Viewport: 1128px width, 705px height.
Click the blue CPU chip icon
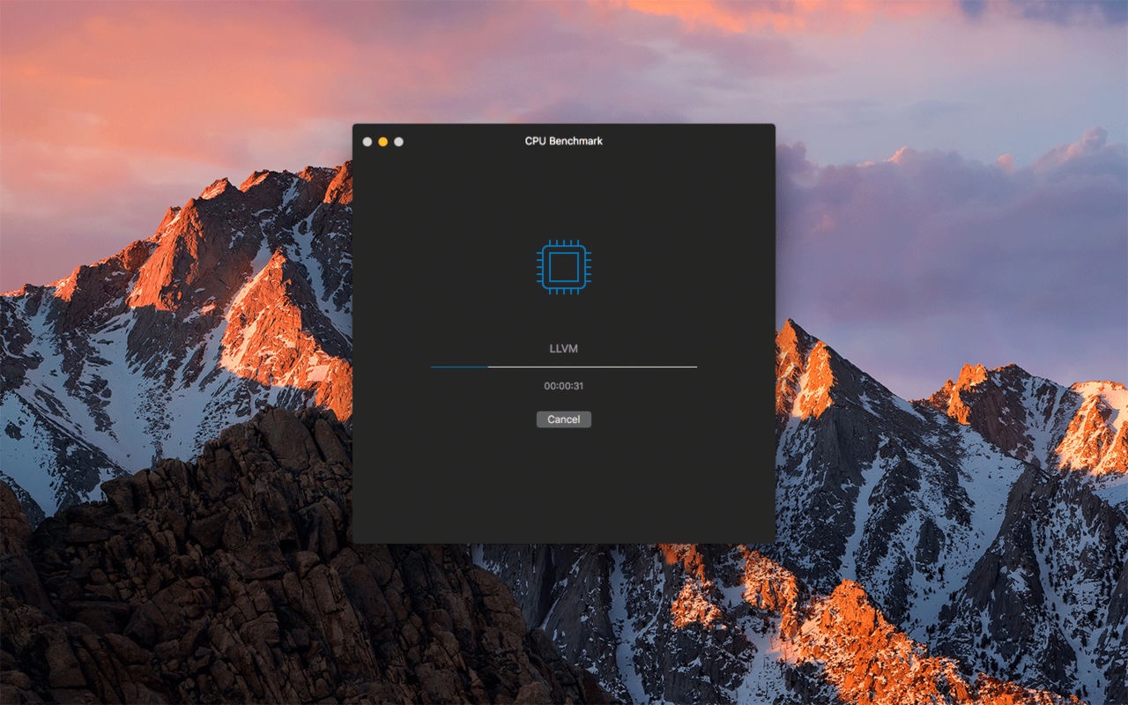coord(564,266)
